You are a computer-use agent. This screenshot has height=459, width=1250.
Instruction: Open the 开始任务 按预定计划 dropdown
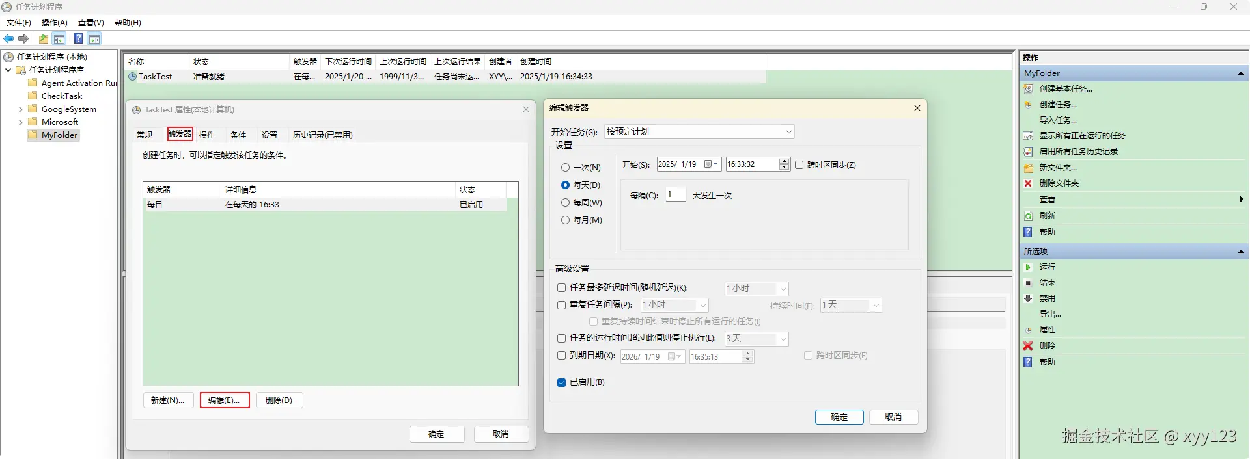[x=699, y=132]
